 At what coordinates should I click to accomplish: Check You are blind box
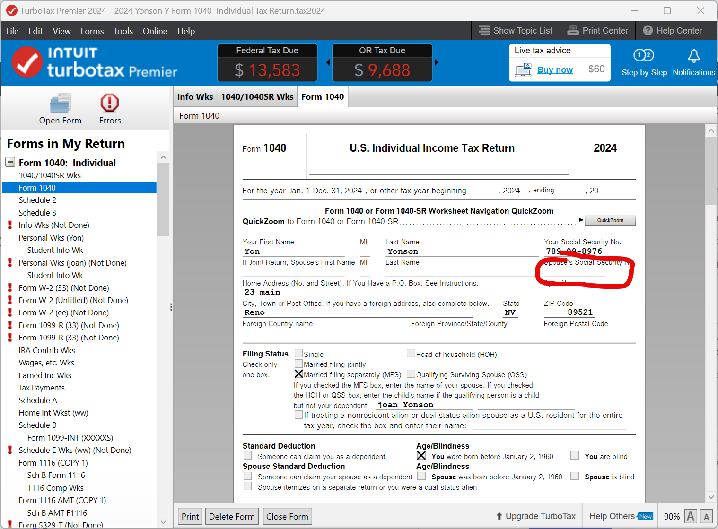click(x=575, y=456)
